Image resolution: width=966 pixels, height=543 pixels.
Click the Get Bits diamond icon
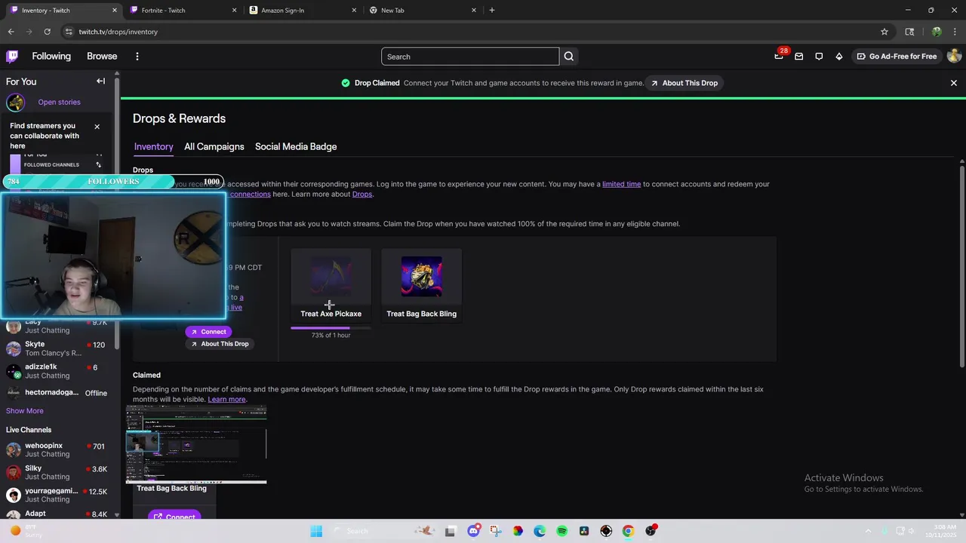838,57
